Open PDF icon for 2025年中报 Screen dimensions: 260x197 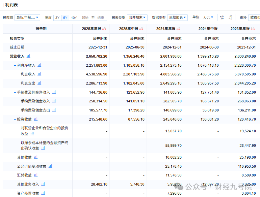point(141,29)
